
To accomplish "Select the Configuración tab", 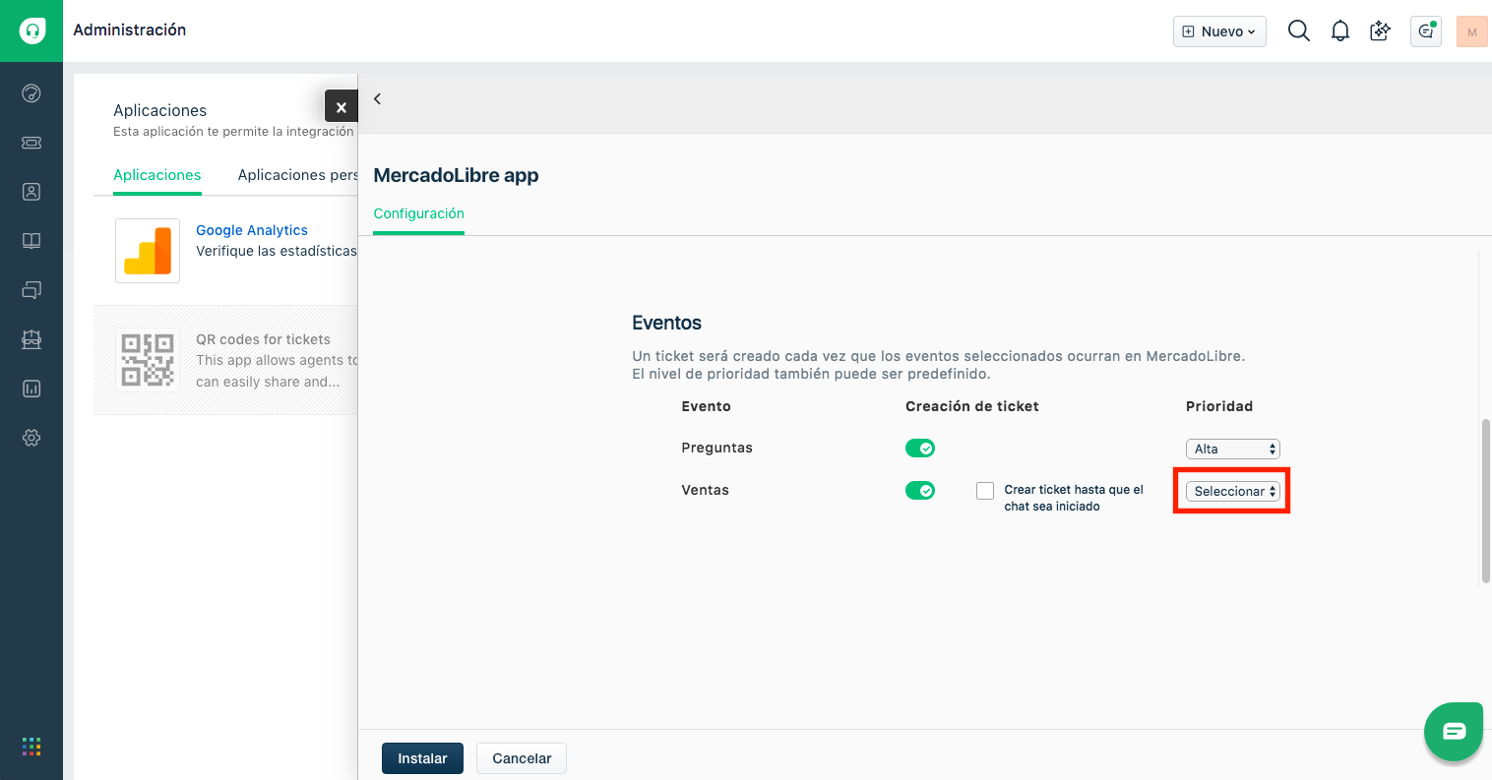I will click(x=419, y=213).
